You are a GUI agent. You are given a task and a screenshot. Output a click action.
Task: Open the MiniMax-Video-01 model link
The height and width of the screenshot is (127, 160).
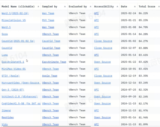coord(14,69)
